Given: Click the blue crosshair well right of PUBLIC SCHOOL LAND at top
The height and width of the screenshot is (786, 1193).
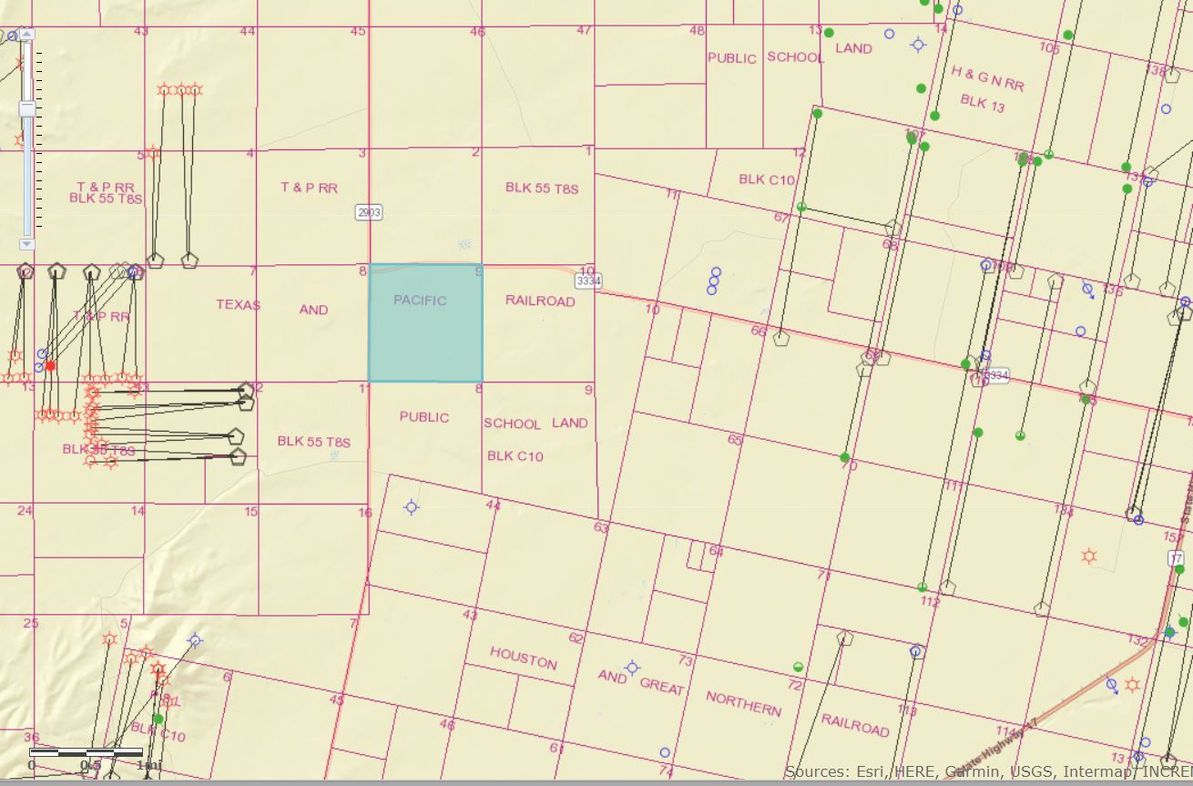Looking at the screenshot, I should click(918, 45).
